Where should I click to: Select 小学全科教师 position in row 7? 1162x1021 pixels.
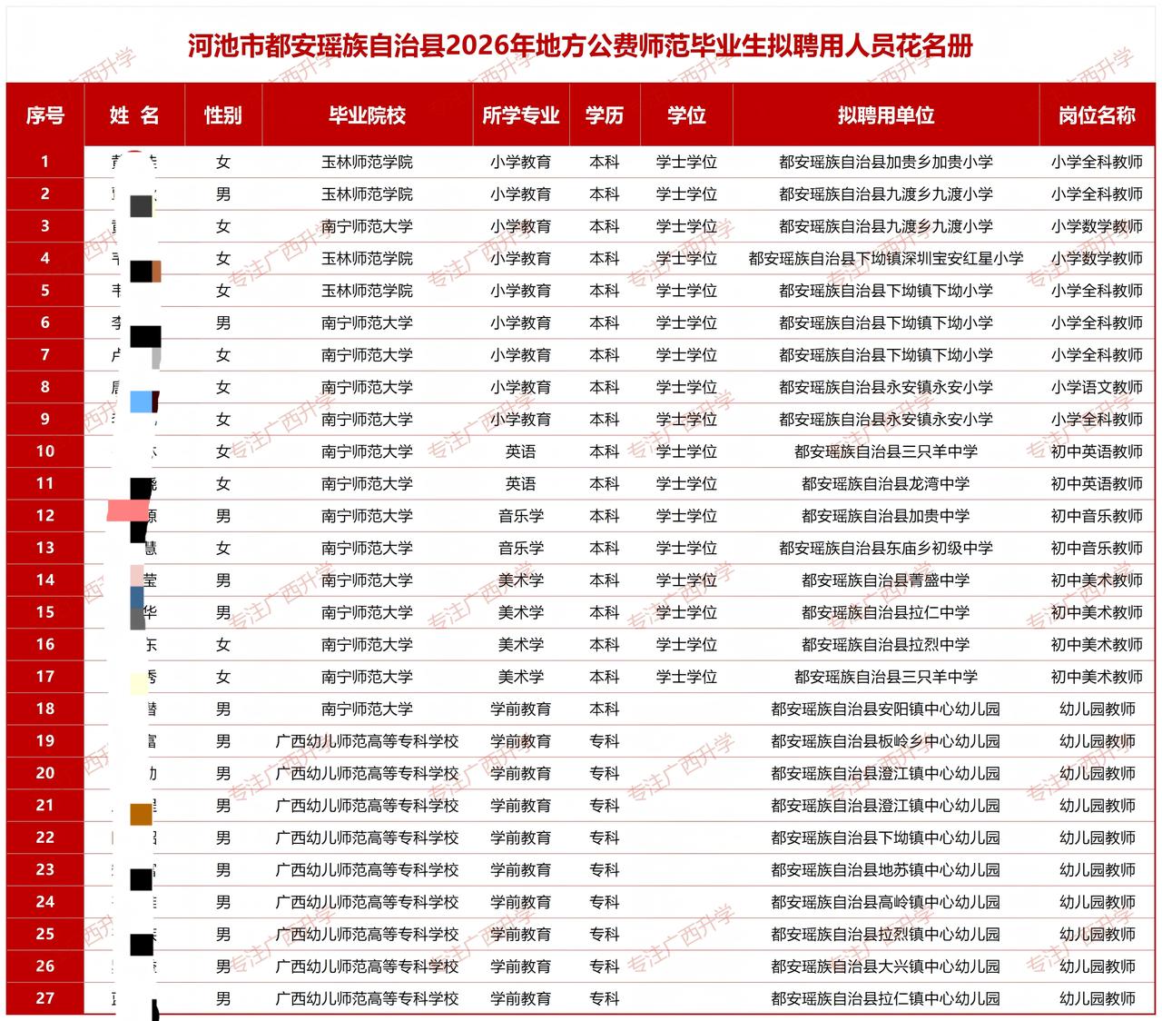[1097, 355]
